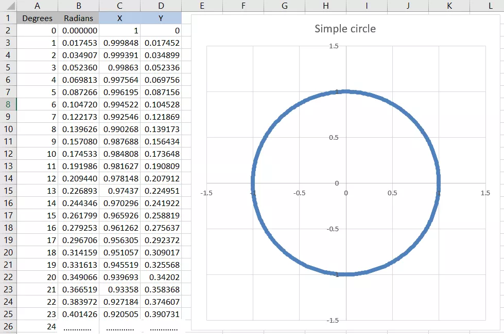Select column K header
Screen dimensions: 504x334
click(x=449, y=6)
